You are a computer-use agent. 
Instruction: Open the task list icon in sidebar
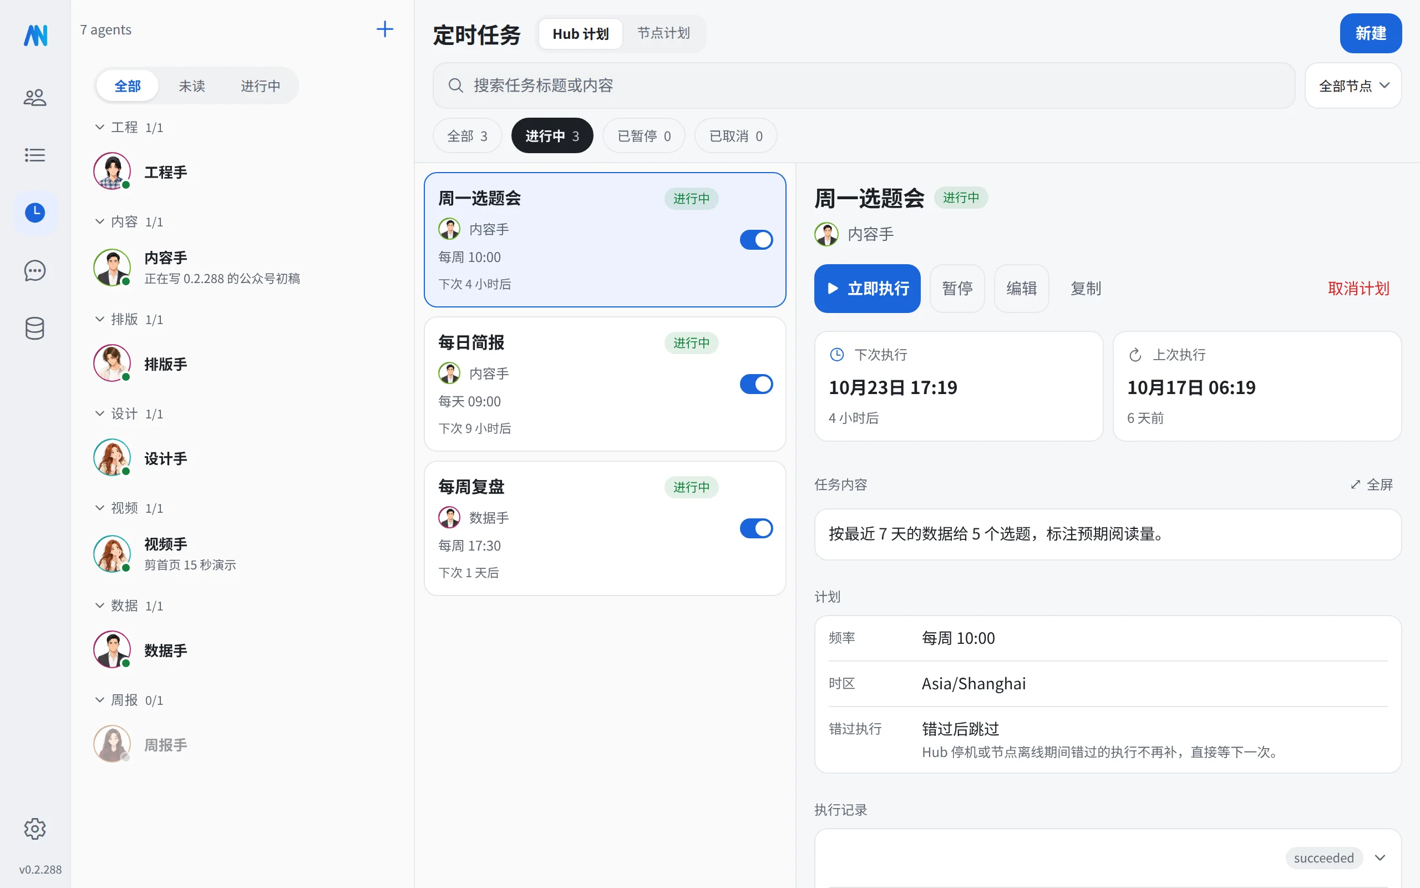point(34,155)
